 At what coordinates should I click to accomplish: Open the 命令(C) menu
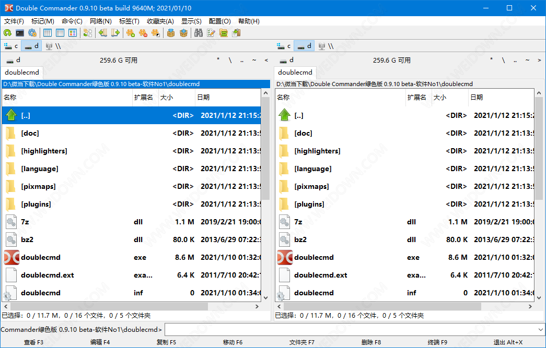tap(72, 21)
